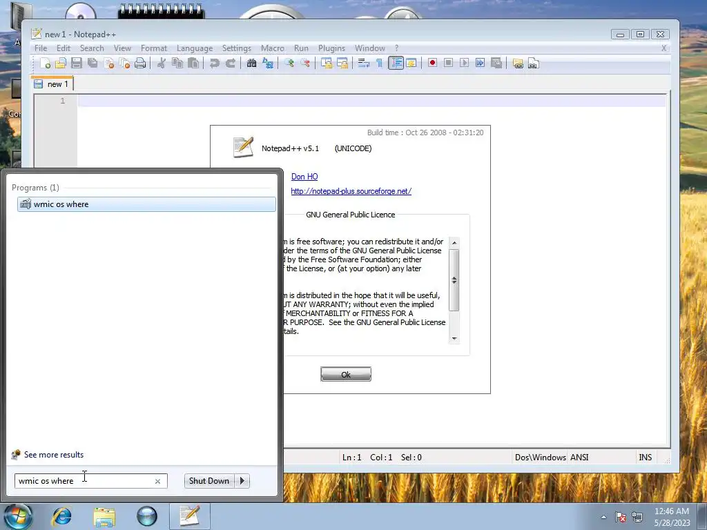
Task: Start macro recording with red dot icon
Action: point(432,63)
